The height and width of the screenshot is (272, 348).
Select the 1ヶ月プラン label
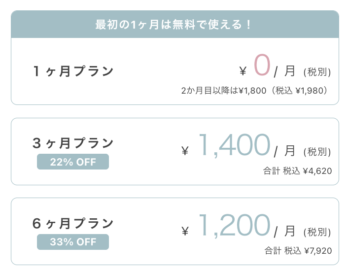click(x=73, y=71)
